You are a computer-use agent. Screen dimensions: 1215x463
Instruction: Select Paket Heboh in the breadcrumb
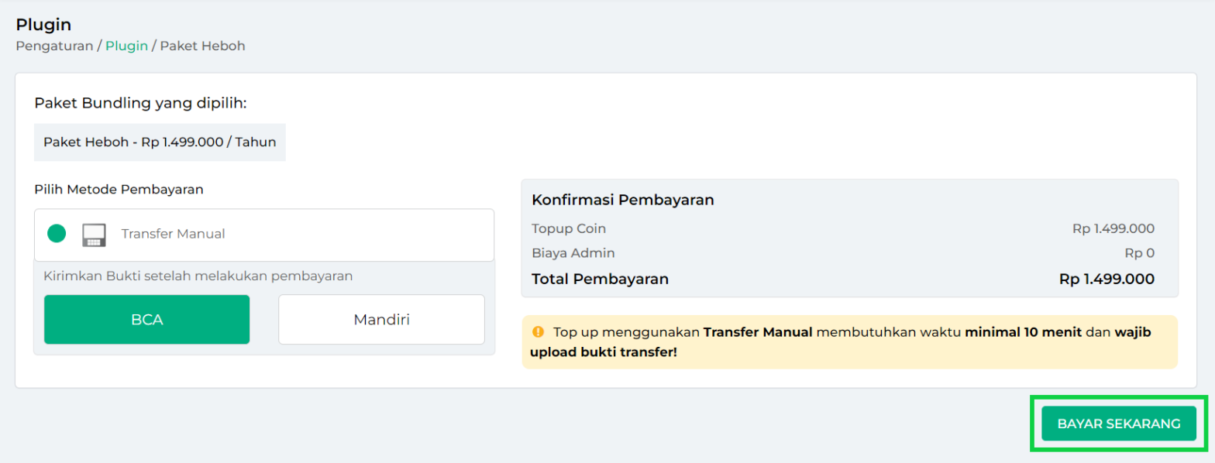pos(201,46)
